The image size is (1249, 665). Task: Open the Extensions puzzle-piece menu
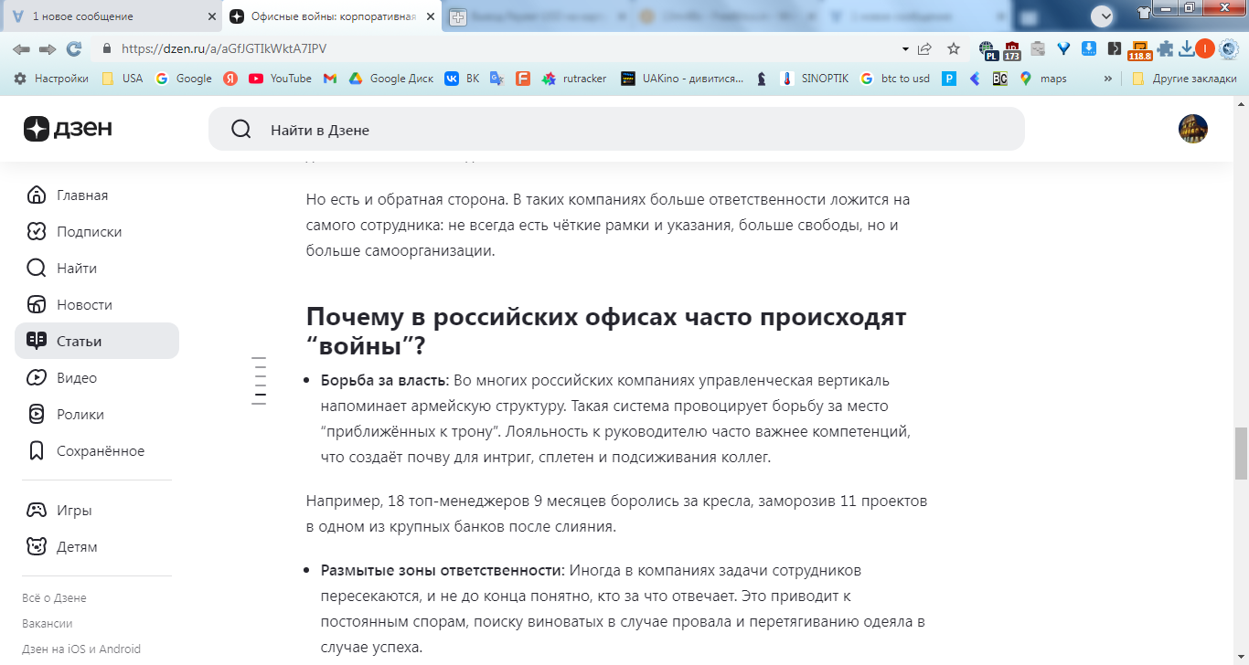click(x=1165, y=48)
